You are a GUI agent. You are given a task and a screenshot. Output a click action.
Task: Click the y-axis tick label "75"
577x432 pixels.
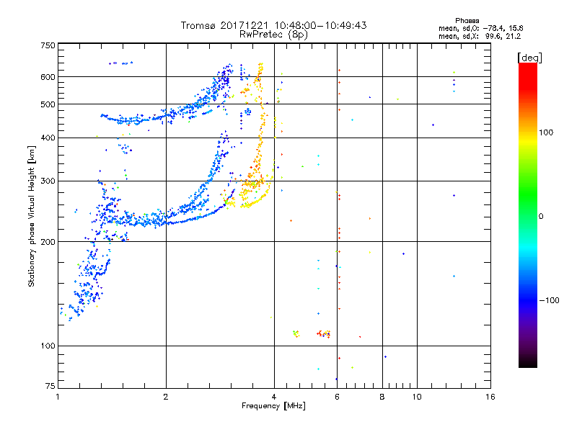[x=50, y=386]
